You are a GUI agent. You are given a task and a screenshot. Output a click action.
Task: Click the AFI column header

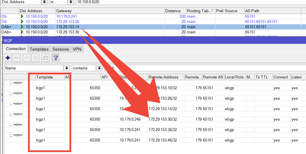click(x=110, y=77)
